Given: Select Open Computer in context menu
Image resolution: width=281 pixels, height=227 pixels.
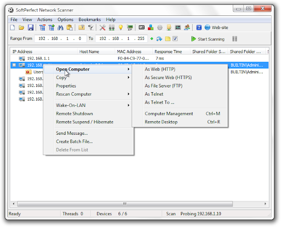Looking at the screenshot, I should pyautogui.click(x=88, y=69).
